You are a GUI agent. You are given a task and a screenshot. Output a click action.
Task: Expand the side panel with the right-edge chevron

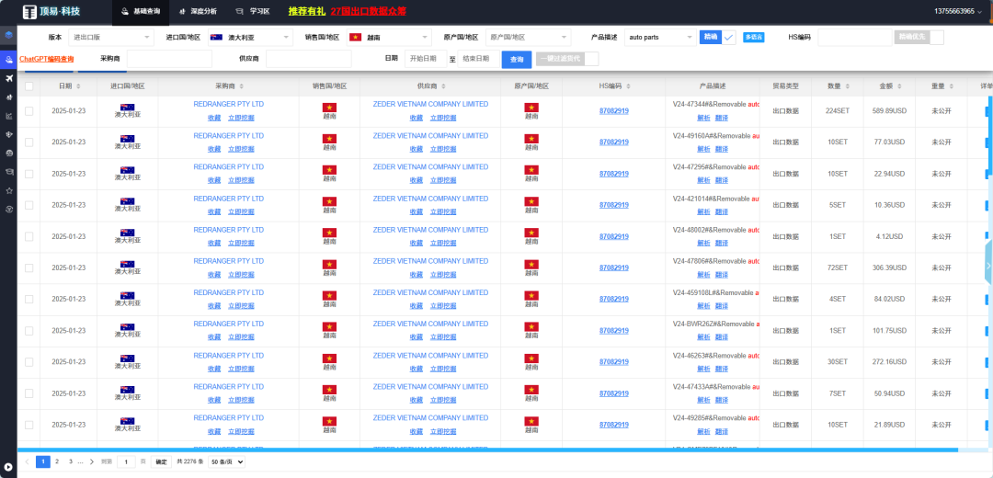988,266
